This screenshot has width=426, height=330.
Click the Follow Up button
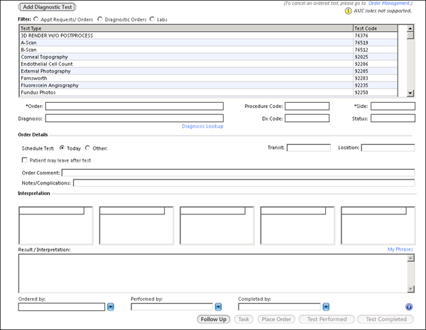pos(214,319)
